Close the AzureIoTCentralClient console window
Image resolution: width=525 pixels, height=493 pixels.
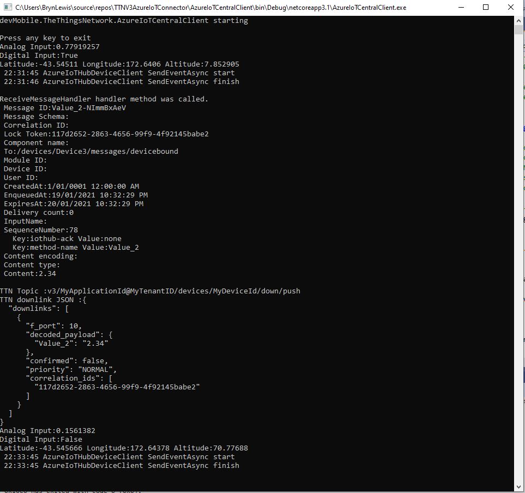(x=511, y=8)
